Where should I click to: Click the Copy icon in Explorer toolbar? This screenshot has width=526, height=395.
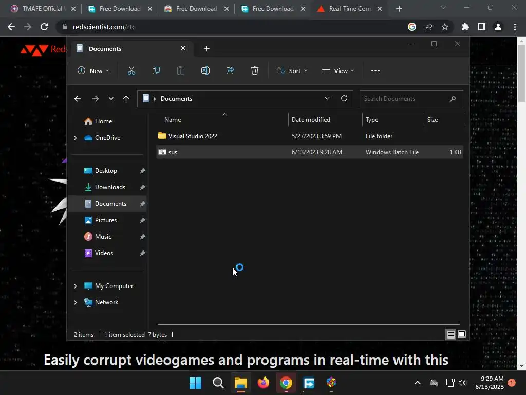(x=156, y=70)
